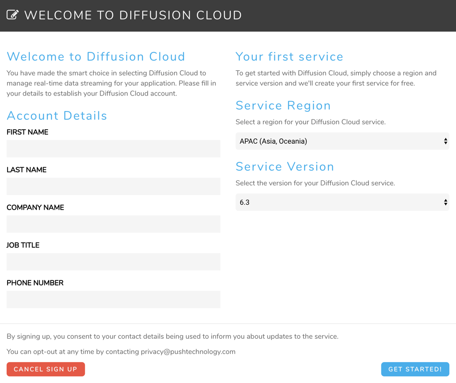Image resolution: width=456 pixels, height=383 pixels.
Task: Click the Company Name input field
Action: tap(113, 224)
